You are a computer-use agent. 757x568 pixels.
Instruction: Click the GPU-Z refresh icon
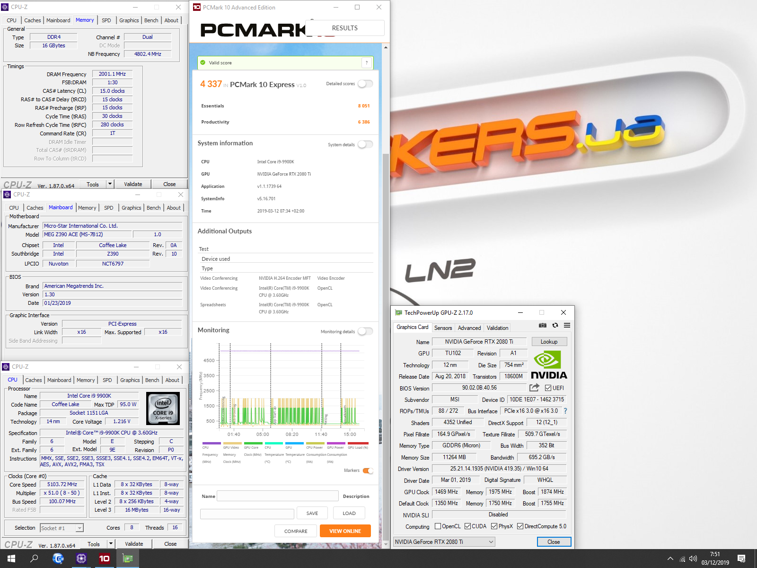(555, 325)
